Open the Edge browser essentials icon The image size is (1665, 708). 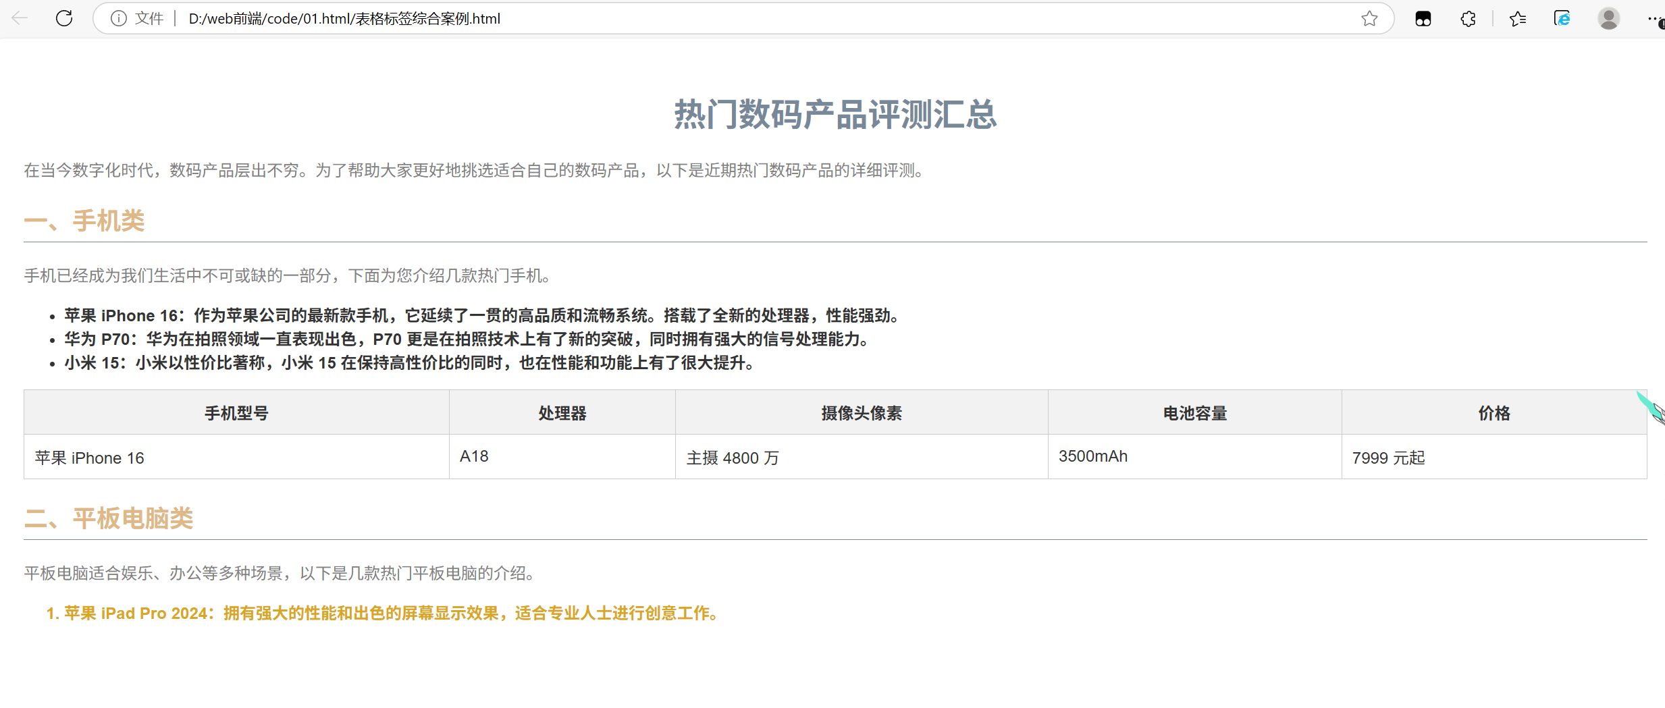pos(1562,18)
